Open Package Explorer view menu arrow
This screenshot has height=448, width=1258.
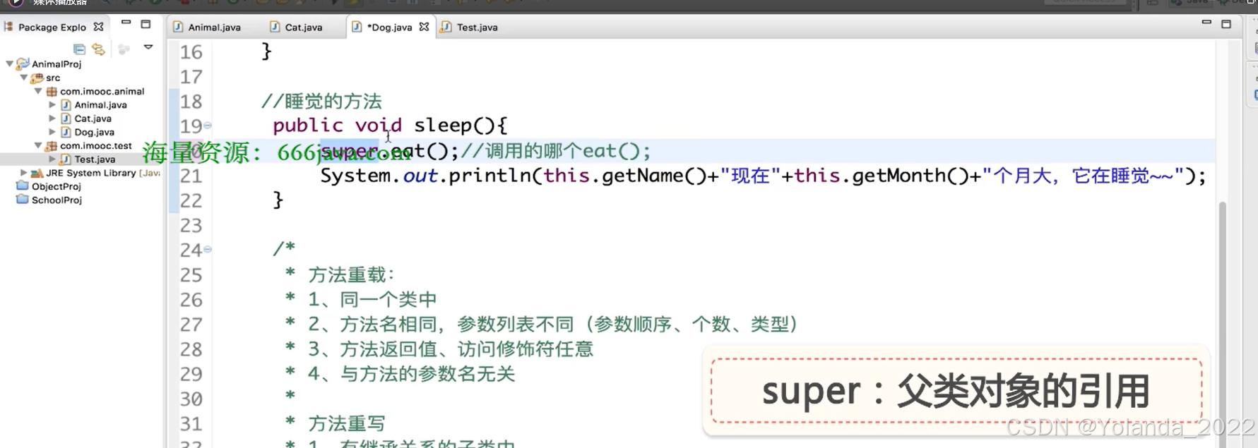[x=148, y=47]
